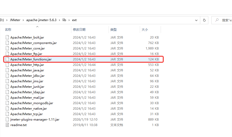Click the 文本文档 type cell

pos(117,125)
